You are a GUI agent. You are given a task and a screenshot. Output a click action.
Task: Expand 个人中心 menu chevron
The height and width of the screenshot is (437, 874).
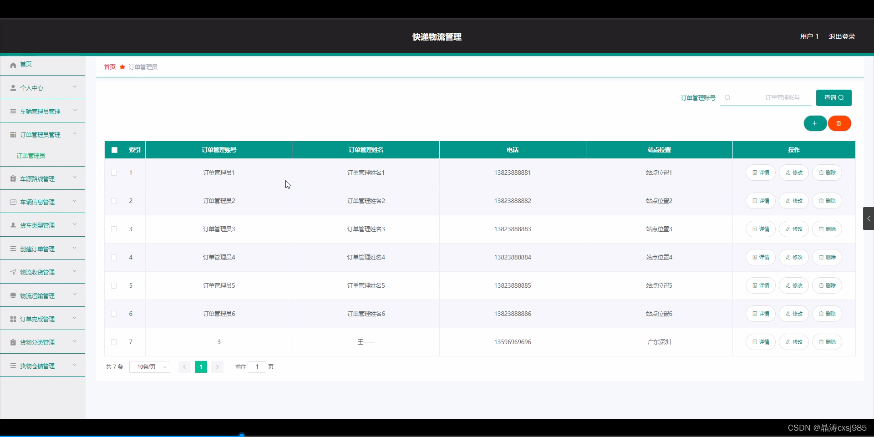click(75, 86)
